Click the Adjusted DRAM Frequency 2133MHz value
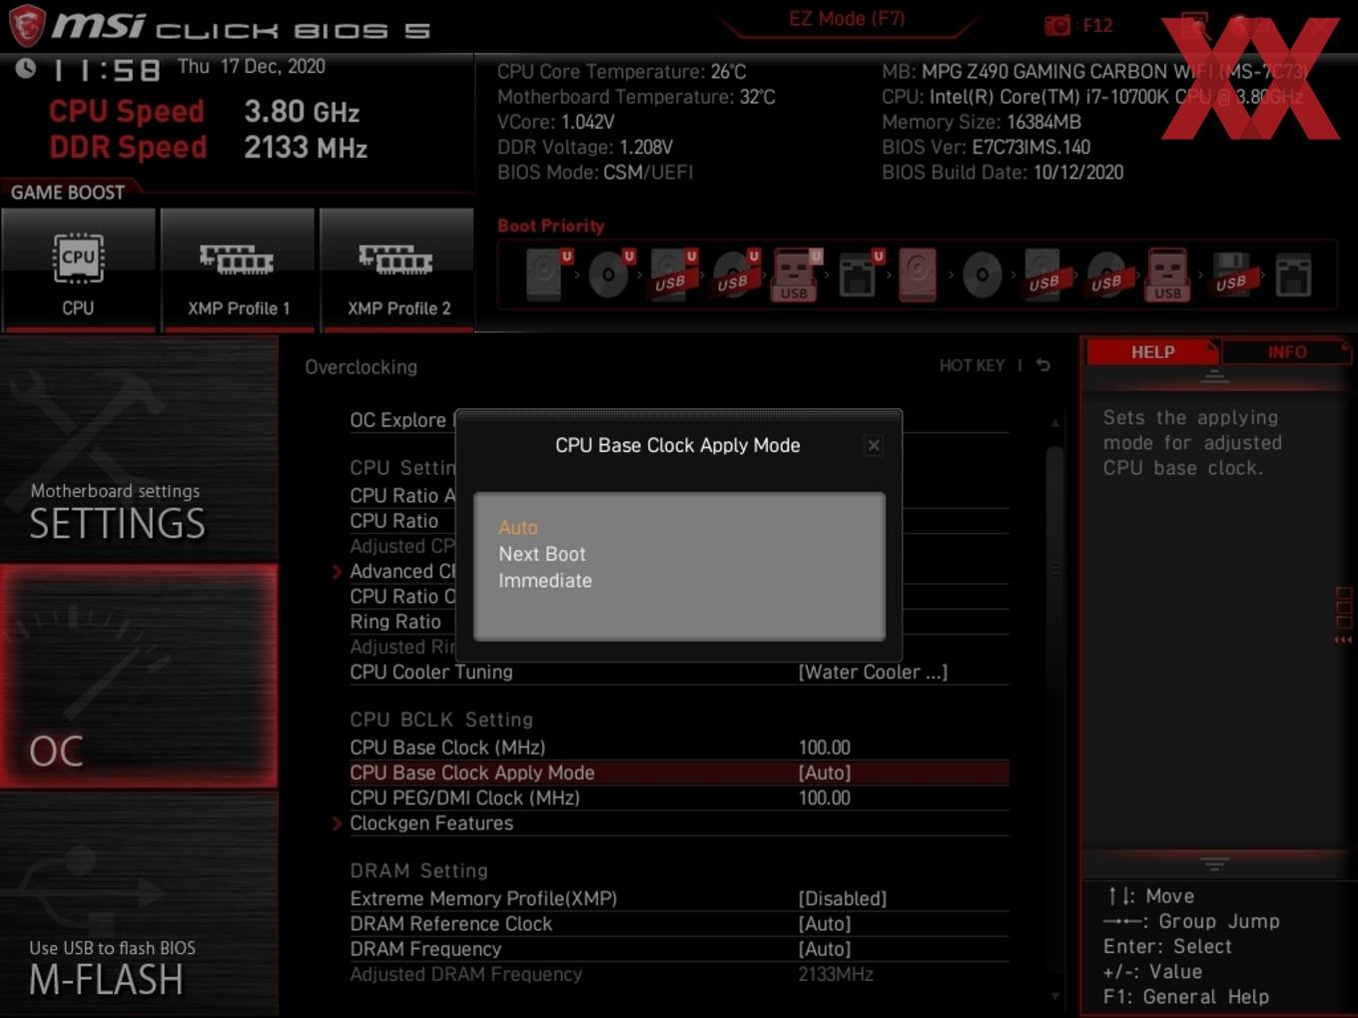This screenshot has width=1358, height=1018. [x=836, y=975]
